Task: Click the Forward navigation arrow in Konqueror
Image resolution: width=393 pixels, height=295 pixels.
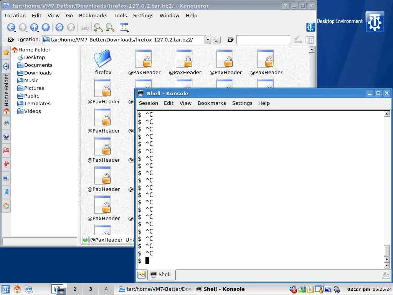Action: tap(22, 27)
